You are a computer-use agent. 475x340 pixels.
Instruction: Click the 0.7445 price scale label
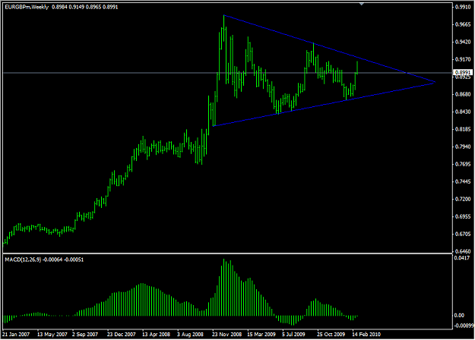pyautogui.click(x=464, y=182)
